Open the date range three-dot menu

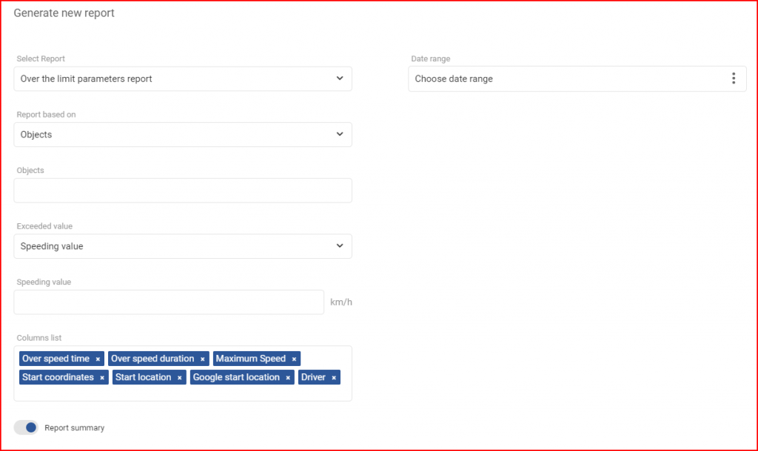point(734,78)
